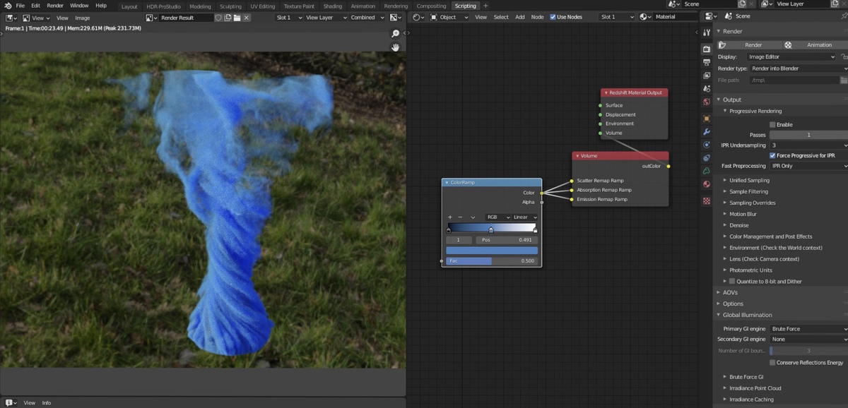Screen dimensions: 848x408
Task: Uncheck Force Progressive for IPR
Action: tap(772, 155)
